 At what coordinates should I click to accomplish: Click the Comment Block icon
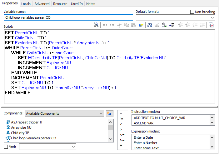[195, 25]
